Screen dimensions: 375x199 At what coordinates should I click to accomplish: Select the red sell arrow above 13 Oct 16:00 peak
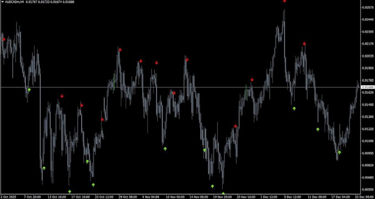[62, 96]
